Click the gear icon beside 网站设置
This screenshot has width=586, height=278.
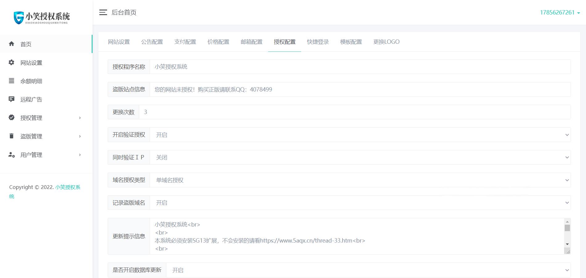click(11, 62)
